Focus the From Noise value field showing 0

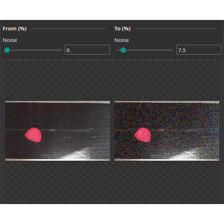[x=87, y=50]
